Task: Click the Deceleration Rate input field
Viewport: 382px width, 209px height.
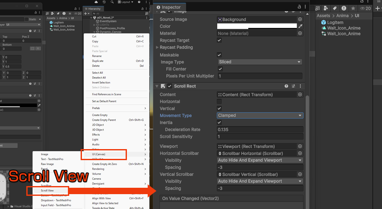Action: (x=260, y=130)
